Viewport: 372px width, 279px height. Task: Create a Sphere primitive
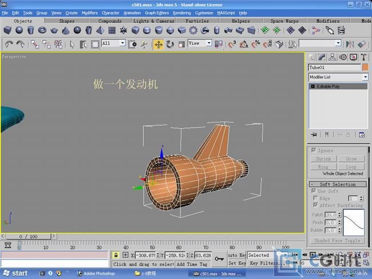19,30
